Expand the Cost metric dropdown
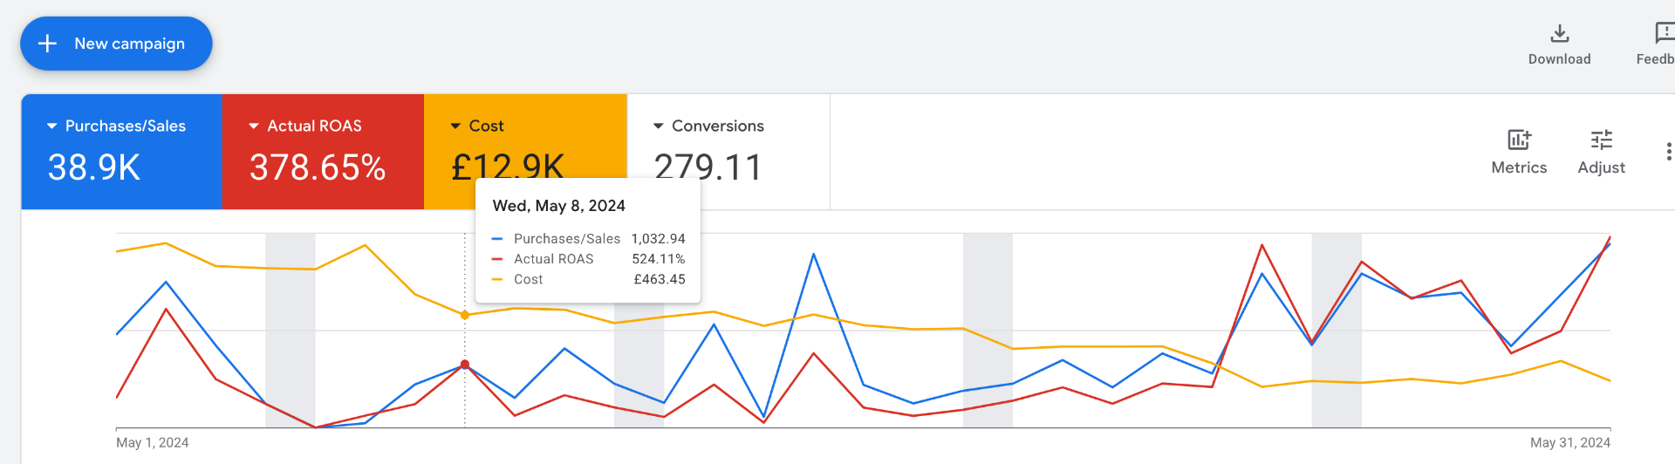 (455, 126)
